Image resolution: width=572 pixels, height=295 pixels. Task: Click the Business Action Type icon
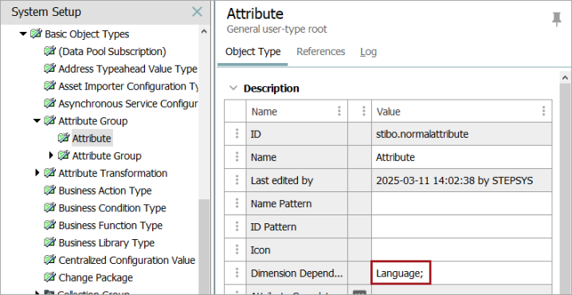(50, 191)
